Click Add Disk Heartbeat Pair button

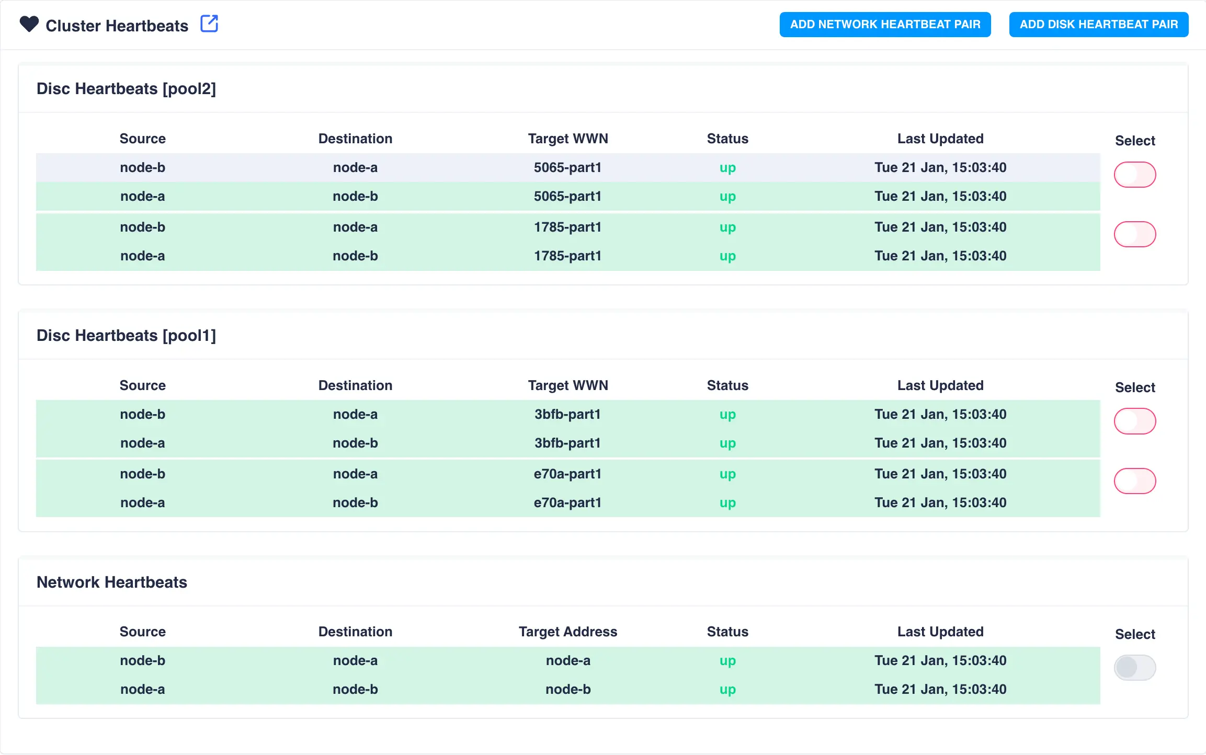pos(1098,25)
